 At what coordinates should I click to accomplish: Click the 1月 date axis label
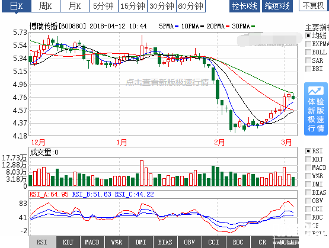pos(122,143)
